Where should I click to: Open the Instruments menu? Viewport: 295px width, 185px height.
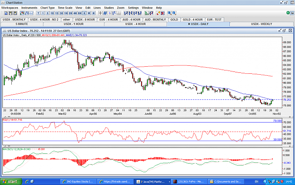coord(29,8)
